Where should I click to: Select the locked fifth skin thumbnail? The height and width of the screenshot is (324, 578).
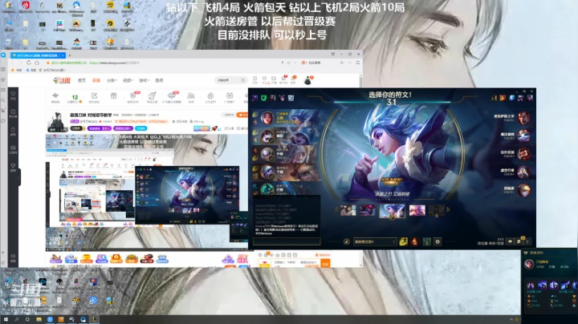click(x=436, y=210)
